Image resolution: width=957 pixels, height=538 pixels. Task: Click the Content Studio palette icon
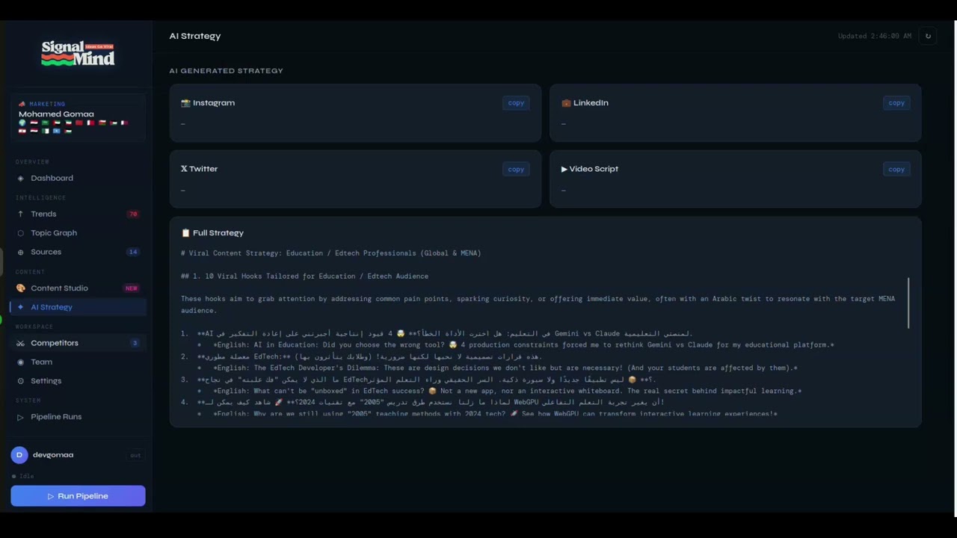(20, 288)
